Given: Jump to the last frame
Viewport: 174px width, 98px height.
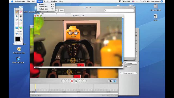Looking at the screenshot, I should [85, 81].
